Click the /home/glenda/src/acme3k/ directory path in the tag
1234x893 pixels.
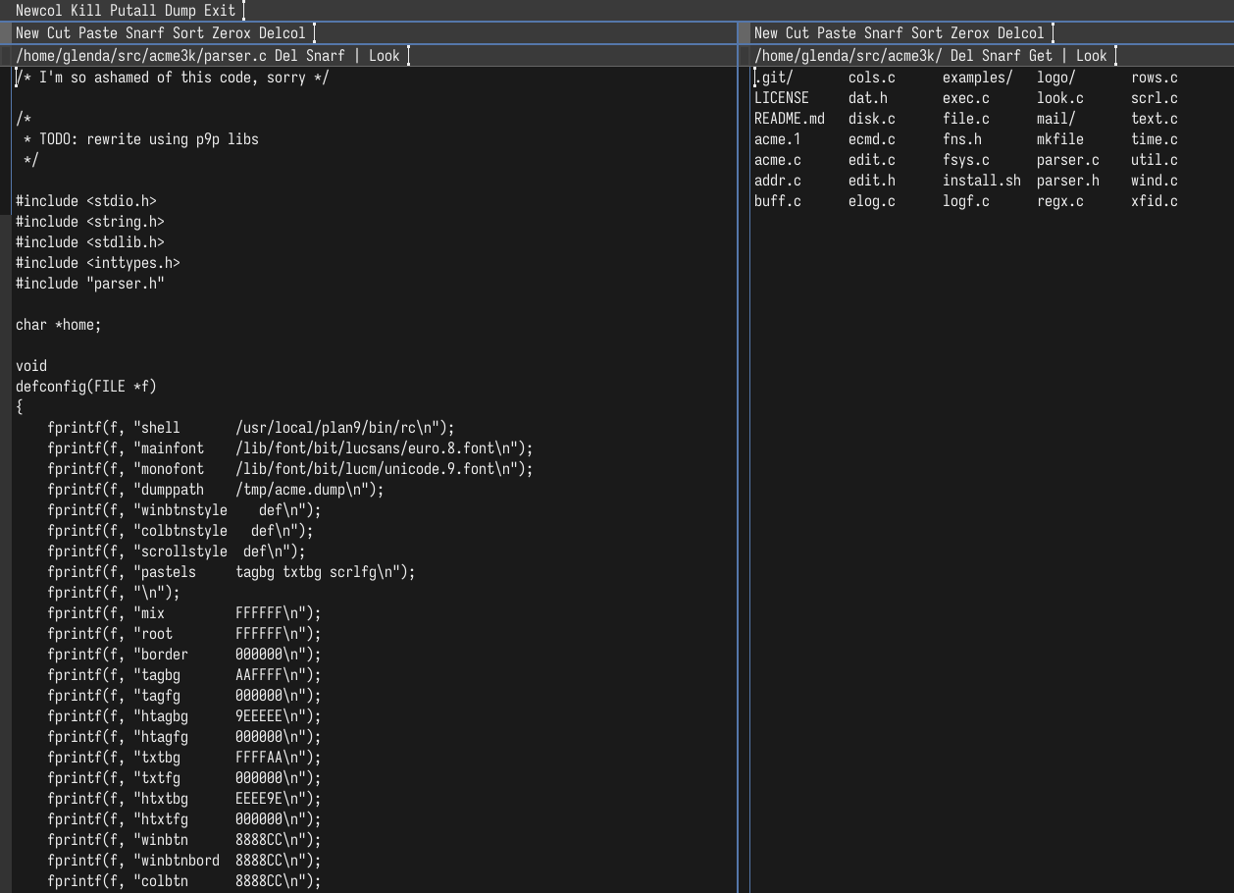(848, 56)
